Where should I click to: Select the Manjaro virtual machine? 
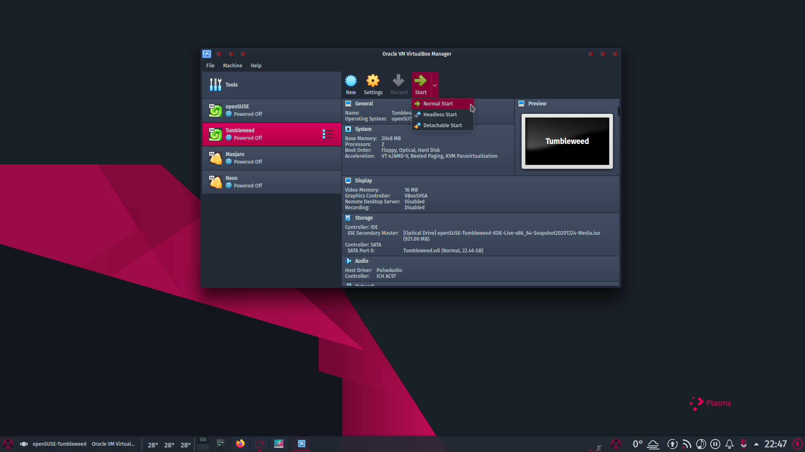pos(272,158)
